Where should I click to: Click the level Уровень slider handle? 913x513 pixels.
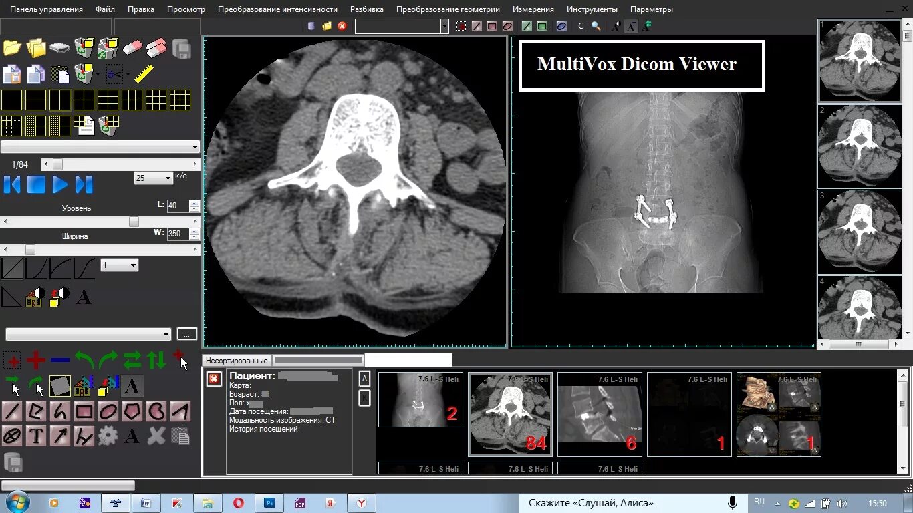134,222
